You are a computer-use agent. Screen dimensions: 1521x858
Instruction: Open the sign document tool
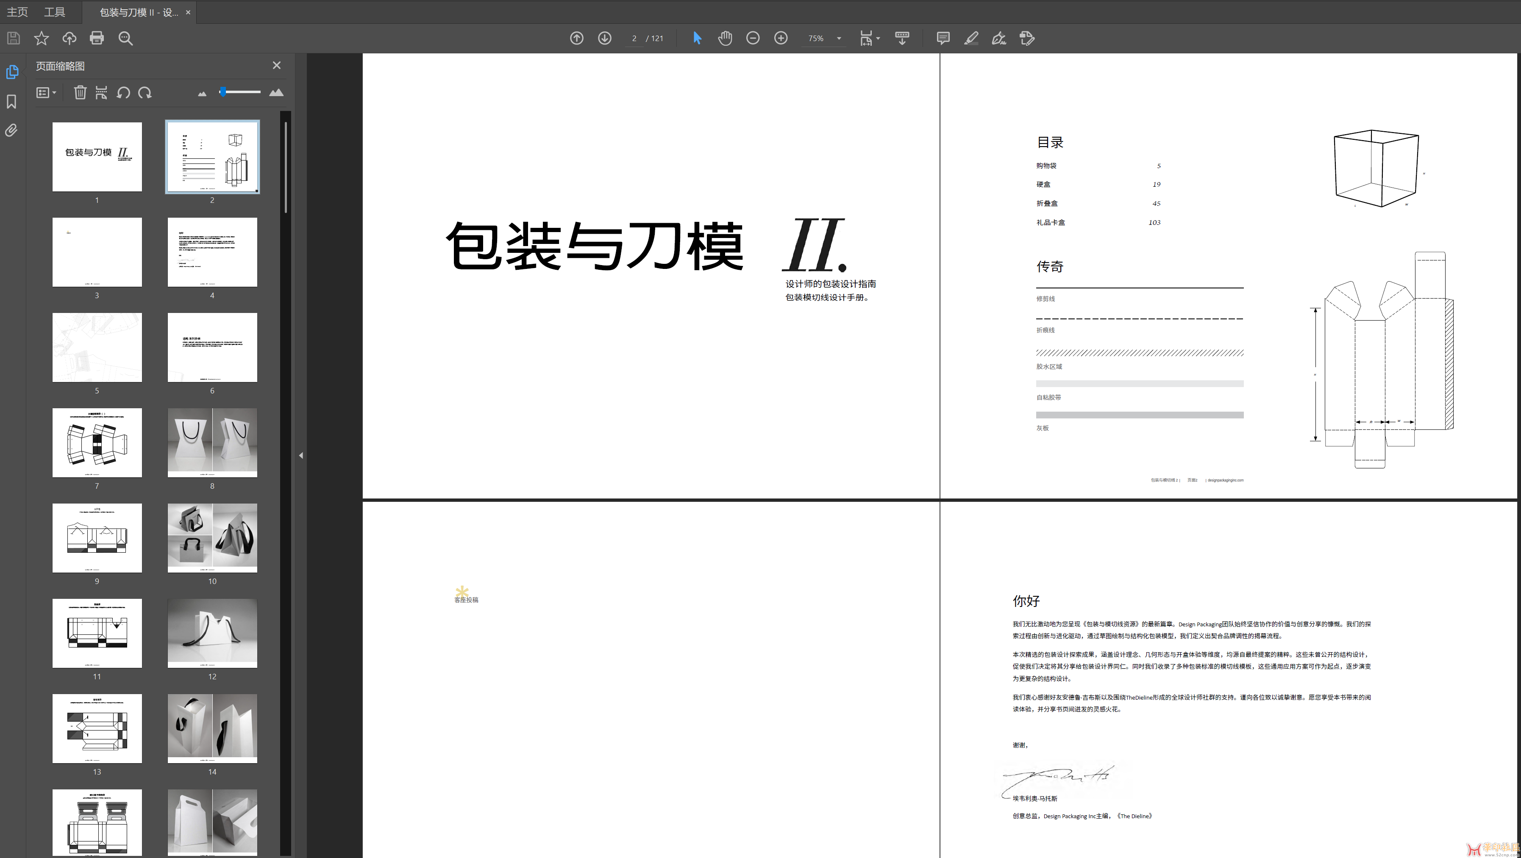coord(999,39)
